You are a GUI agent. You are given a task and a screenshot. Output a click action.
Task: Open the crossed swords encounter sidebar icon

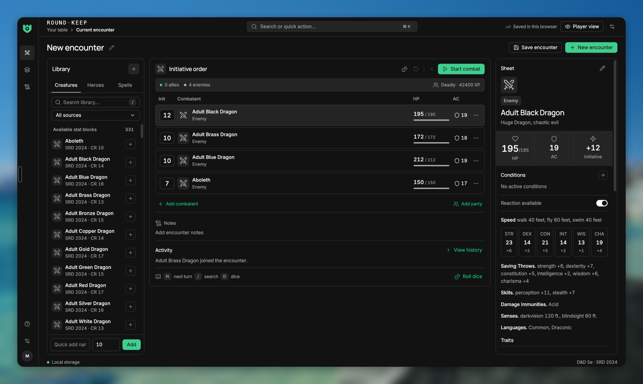click(27, 53)
